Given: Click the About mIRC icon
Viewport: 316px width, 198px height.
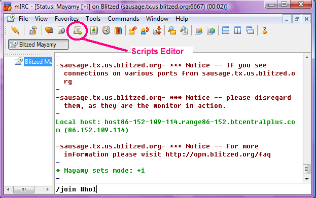Looking at the screenshot, I should point(264,30).
